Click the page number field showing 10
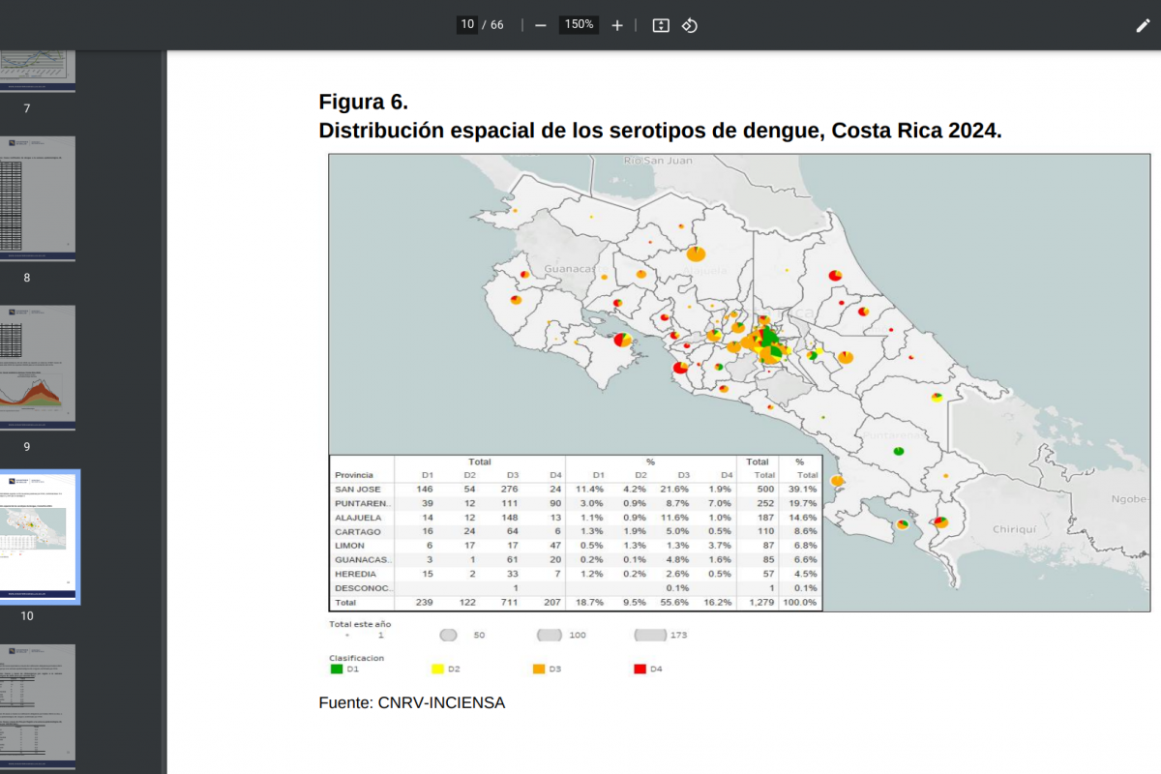This screenshot has height=774, width=1161. pos(467,25)
